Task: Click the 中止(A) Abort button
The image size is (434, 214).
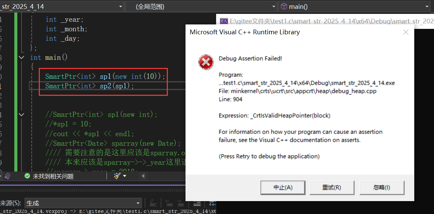Action: [283, 188]
